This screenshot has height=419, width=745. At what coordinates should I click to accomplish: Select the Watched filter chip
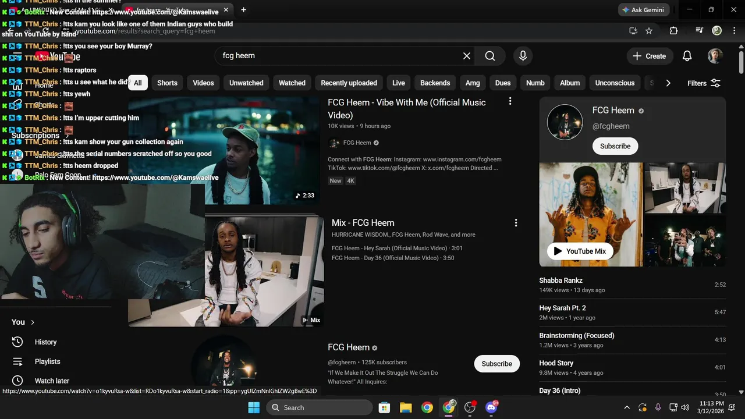point(292,83)
